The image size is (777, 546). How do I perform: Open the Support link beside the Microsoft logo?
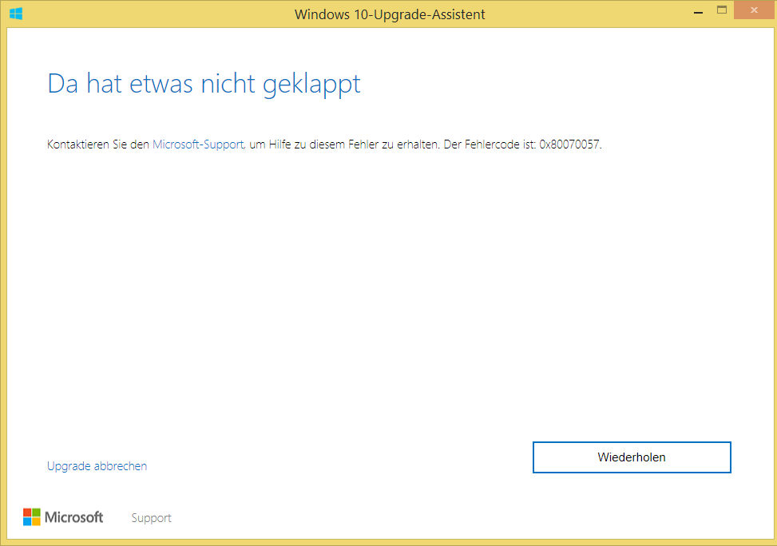click(x=151, y=518)
